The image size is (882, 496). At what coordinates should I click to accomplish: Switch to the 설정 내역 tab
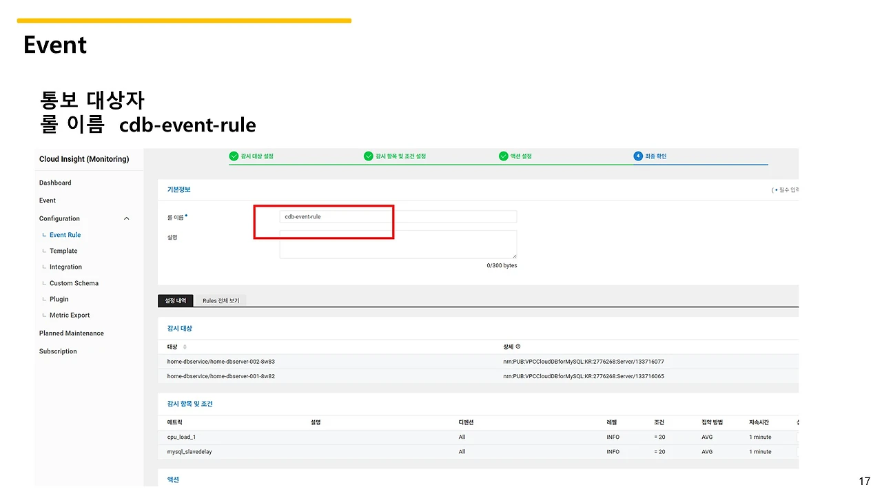(x=176, y=300)
